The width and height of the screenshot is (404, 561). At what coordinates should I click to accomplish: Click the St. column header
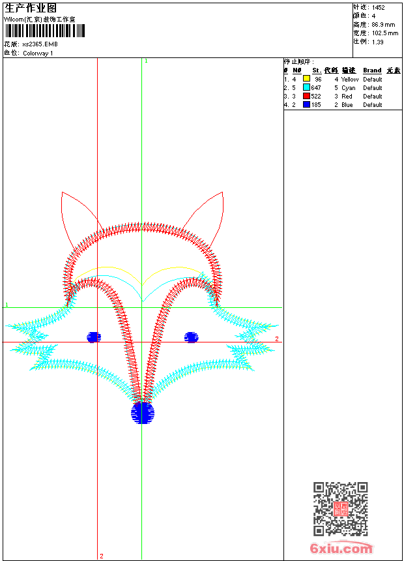click(317, 70)
